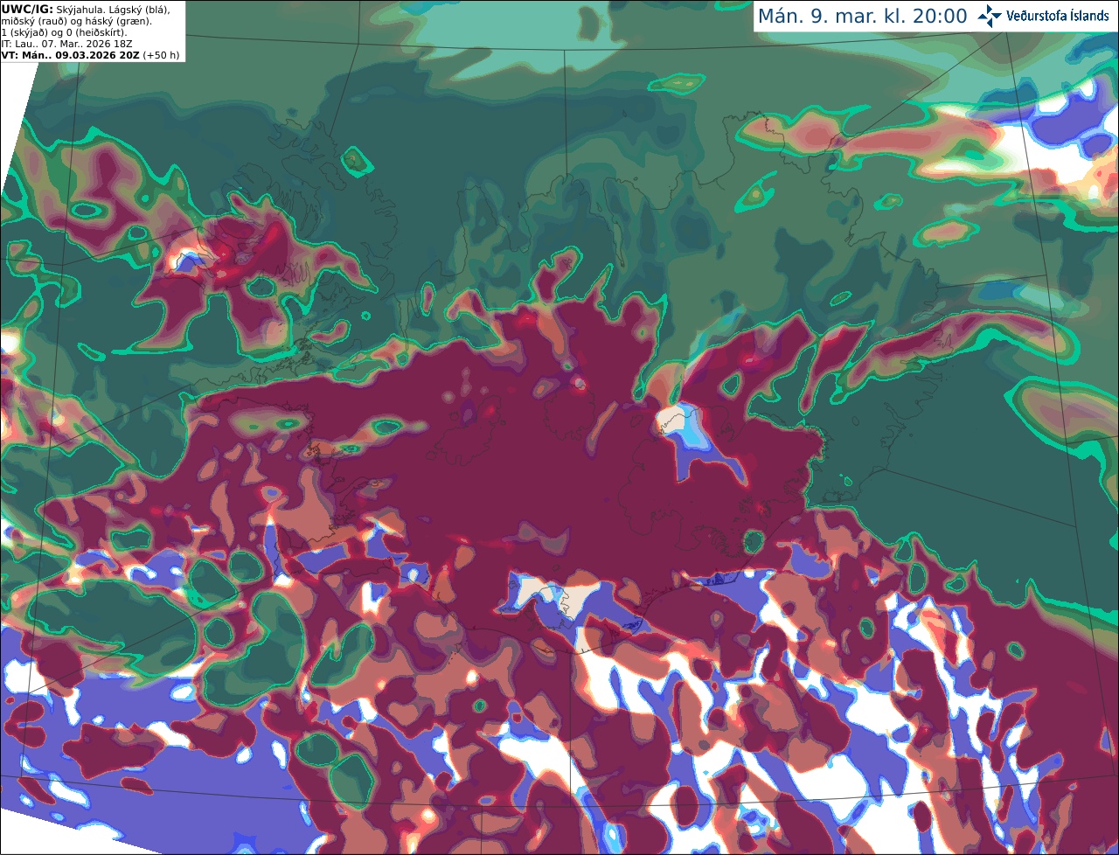Click the 'miðský (rauð) og háský (græn)' line
1119x855 pixels.
[x=76, y=21]
